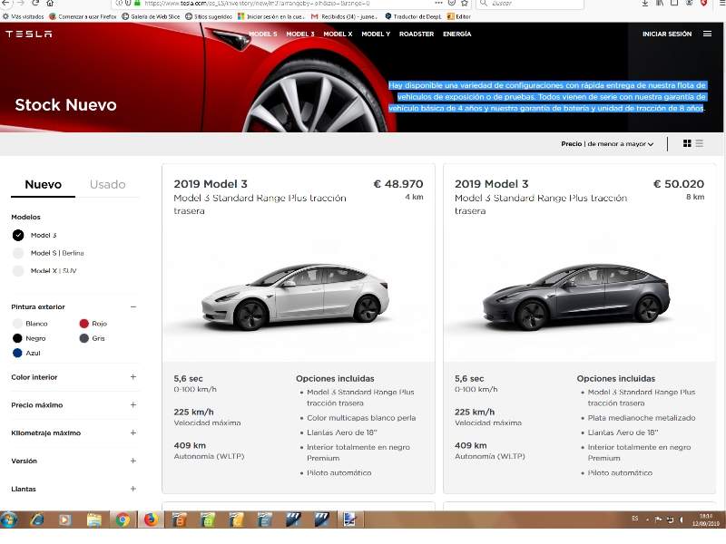The width and height of the screenshot is (726, 544).
Task: Show the system tray volume icon
Action: 682,520
